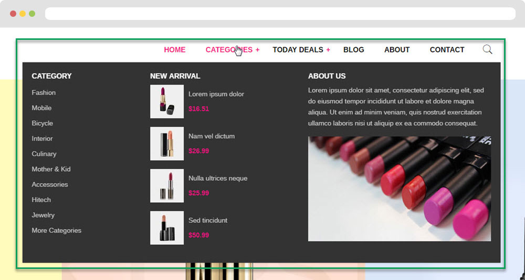The width and height of the screenshot is (525, 280).
Task: Open the TODAY DEALS menu item
Action: point(298,49)
